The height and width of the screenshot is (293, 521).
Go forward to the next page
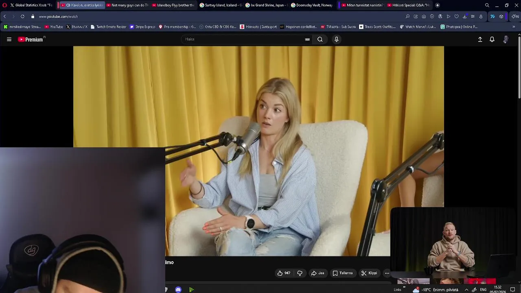point(13,16)
